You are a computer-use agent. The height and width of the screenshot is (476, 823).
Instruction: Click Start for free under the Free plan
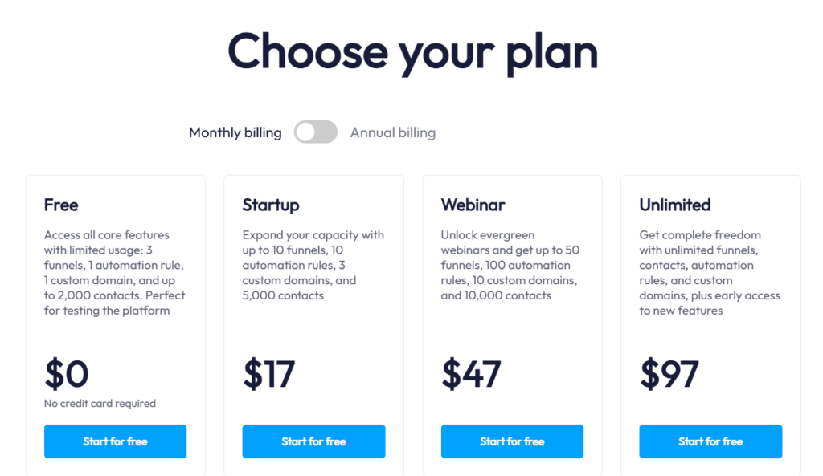[115, 441]
